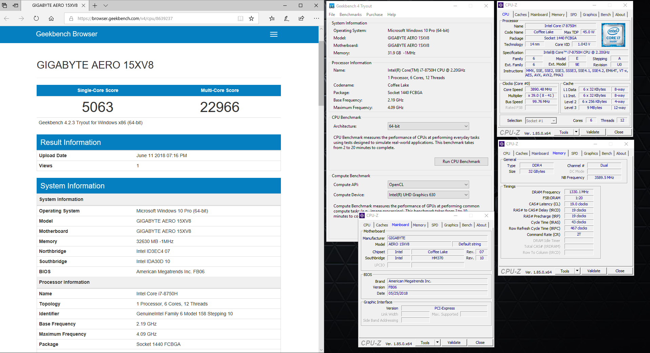Screen dimensions: 650x353
Task: Switch to Mainboard tab in top CPU-Z
Action: (x=539, y=15)
